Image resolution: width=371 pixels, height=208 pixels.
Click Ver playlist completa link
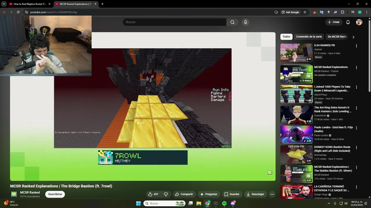(x=325, y=75)
